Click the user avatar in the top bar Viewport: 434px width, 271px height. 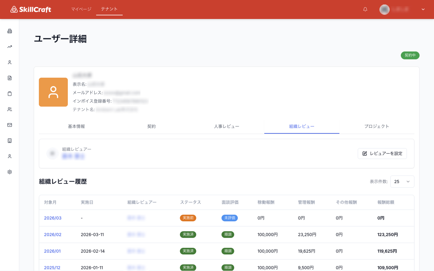click(x=384, y=9)
